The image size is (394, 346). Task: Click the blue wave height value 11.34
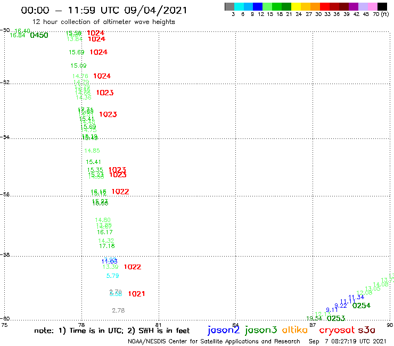[356, 297]
